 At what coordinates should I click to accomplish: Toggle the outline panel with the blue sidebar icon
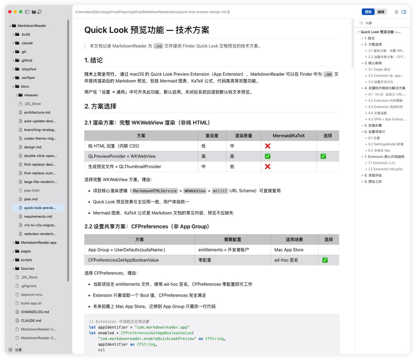pyautogui.click(x=404, y=12)
